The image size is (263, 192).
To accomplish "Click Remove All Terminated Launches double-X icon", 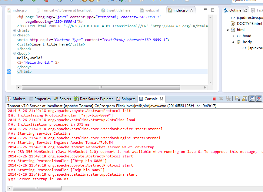I will point(228,99).
